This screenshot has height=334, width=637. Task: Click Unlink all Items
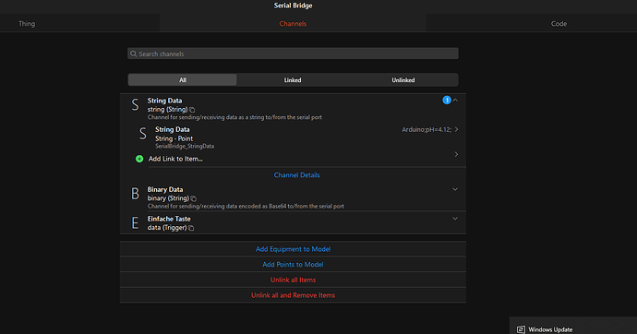pyautogui.click(x=293, y=280)
